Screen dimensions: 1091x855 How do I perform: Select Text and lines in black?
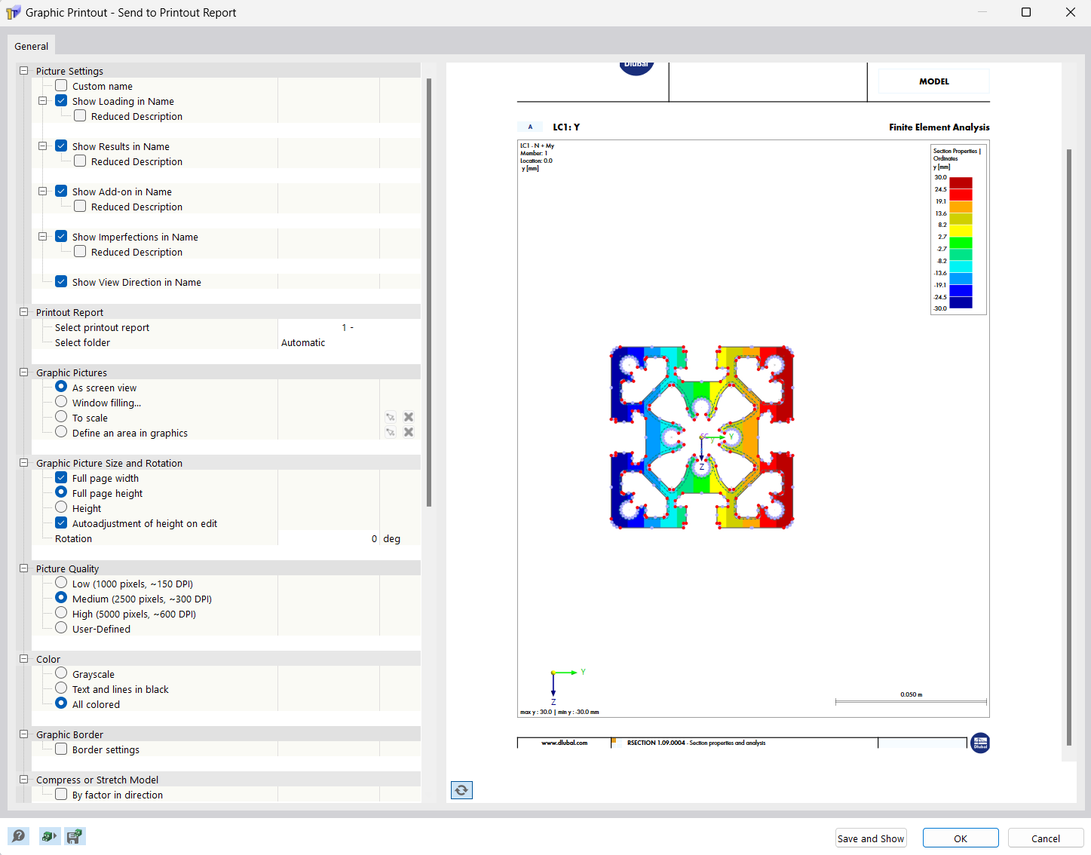coord(61,688)
